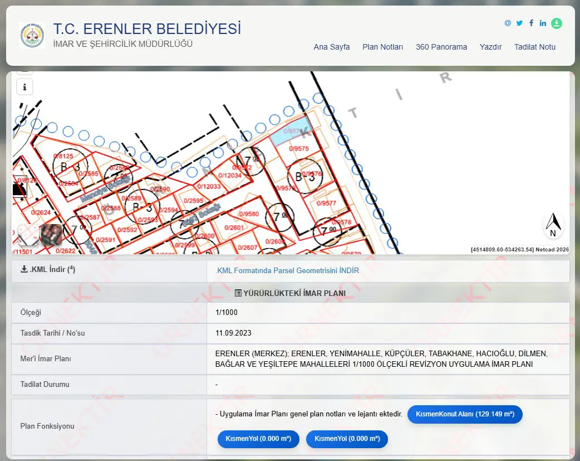Open the Tadilat Notu menu item
Viewport: 580px width, 461px height.
tap(535, 47)
